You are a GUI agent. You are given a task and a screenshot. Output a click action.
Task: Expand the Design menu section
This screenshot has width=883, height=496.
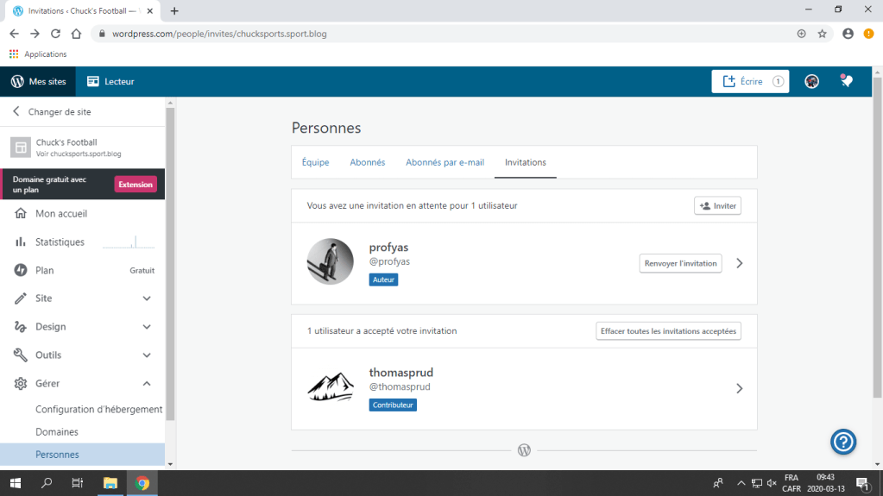coord(147,327)
